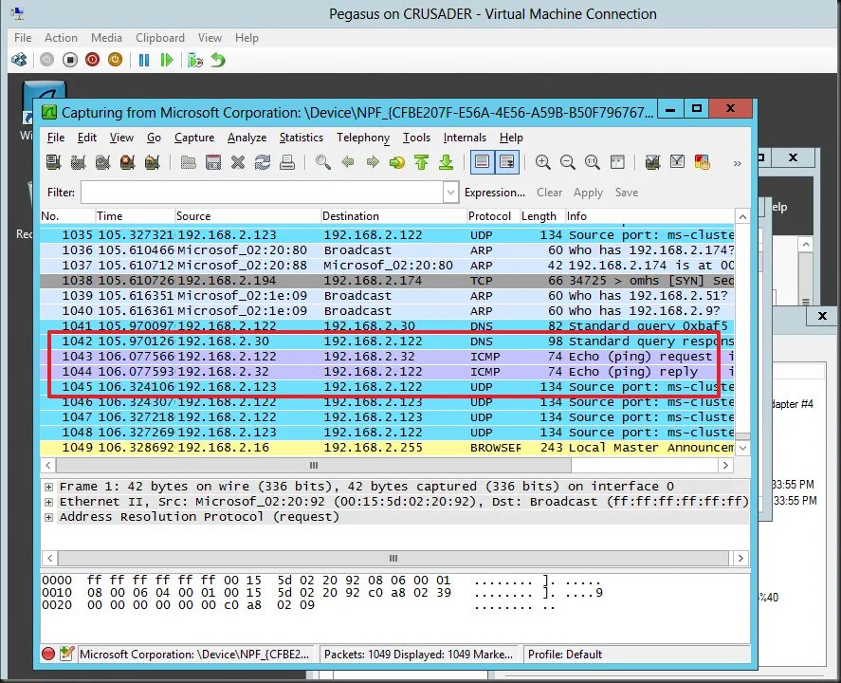
Task: Open the Telephony menu
Action: coord(363,138)
